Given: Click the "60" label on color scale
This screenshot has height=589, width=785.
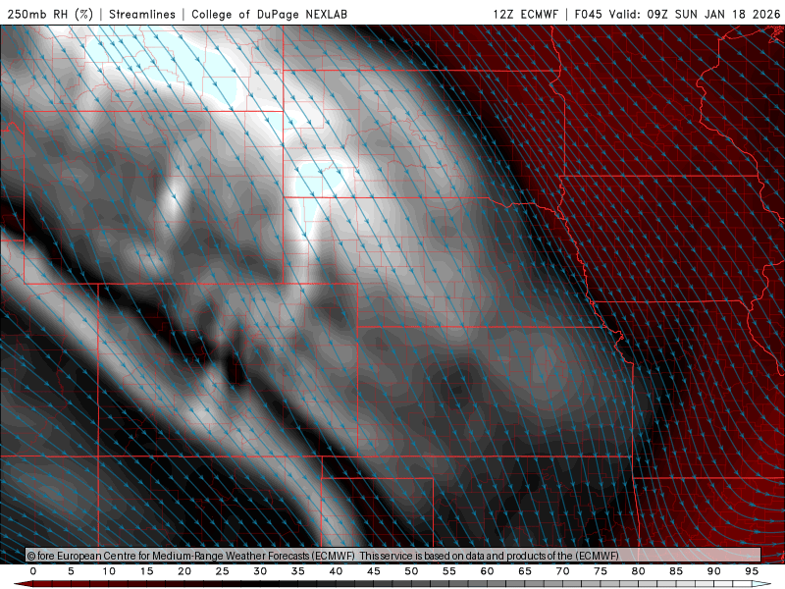Looking at the screenshot, I should point(487,571).
